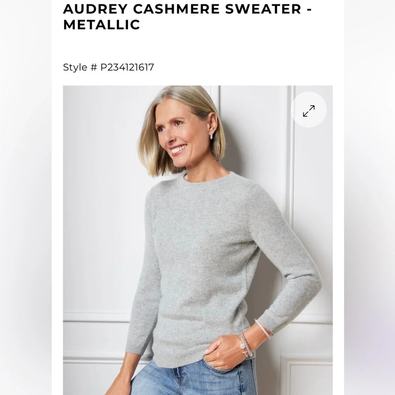
Task: Select the Audrey Cashmere Sweater title
Action: (x=187, y=17)
